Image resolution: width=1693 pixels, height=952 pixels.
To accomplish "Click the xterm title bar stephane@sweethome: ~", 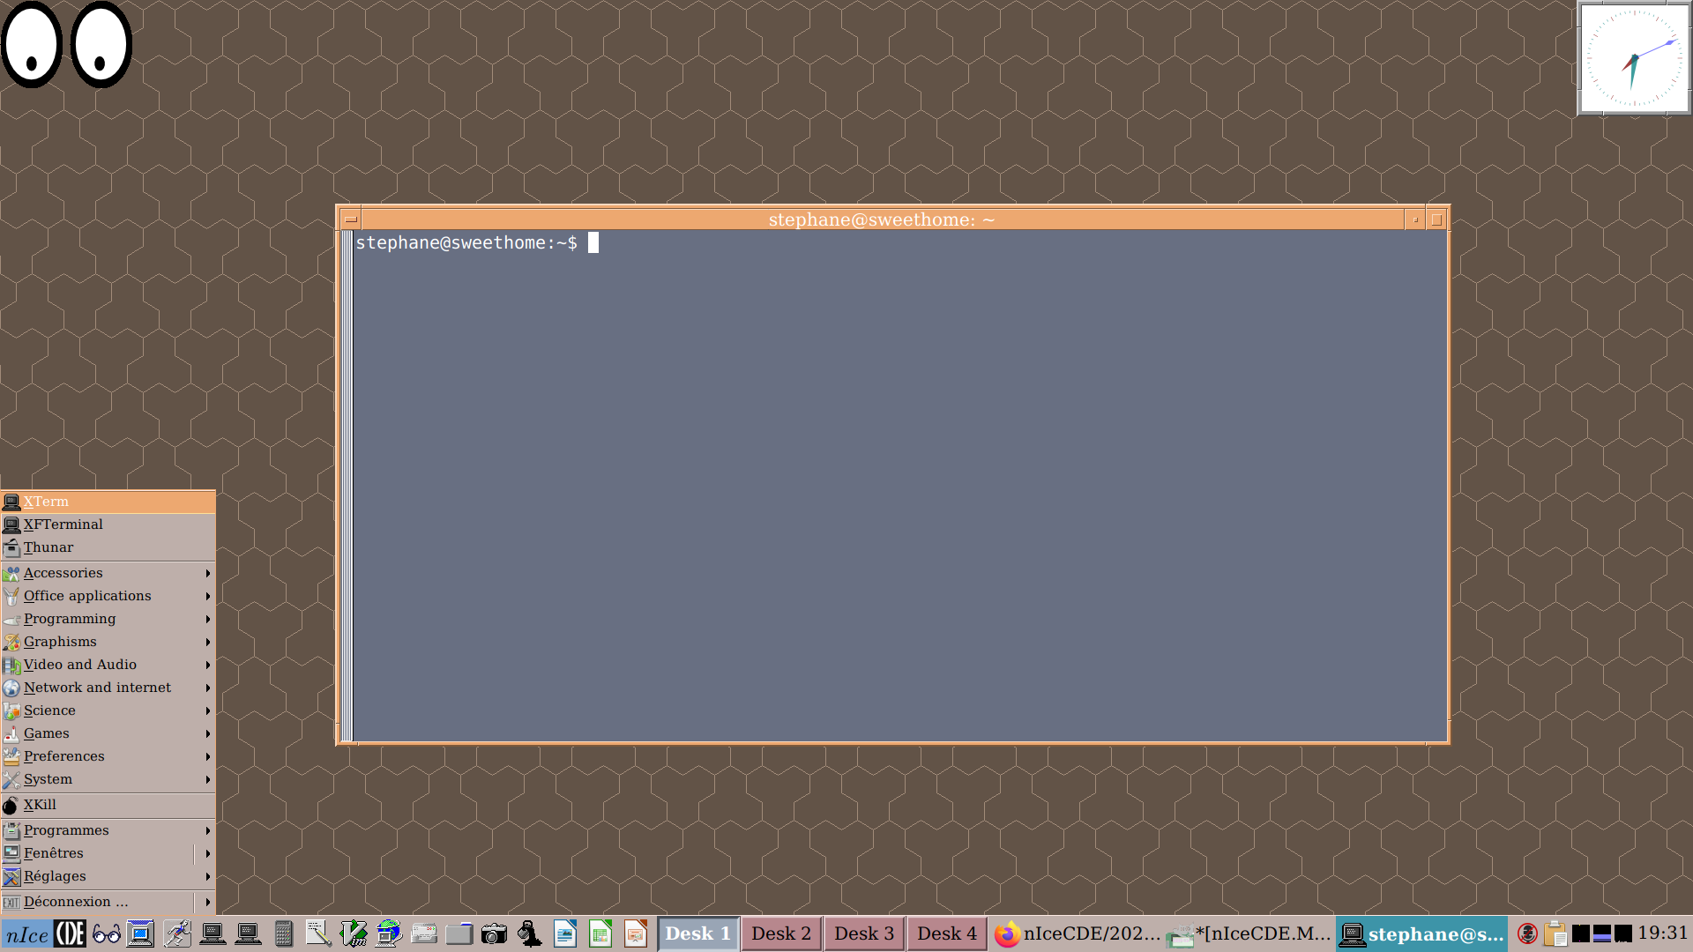I will click(x=882, y=219).
